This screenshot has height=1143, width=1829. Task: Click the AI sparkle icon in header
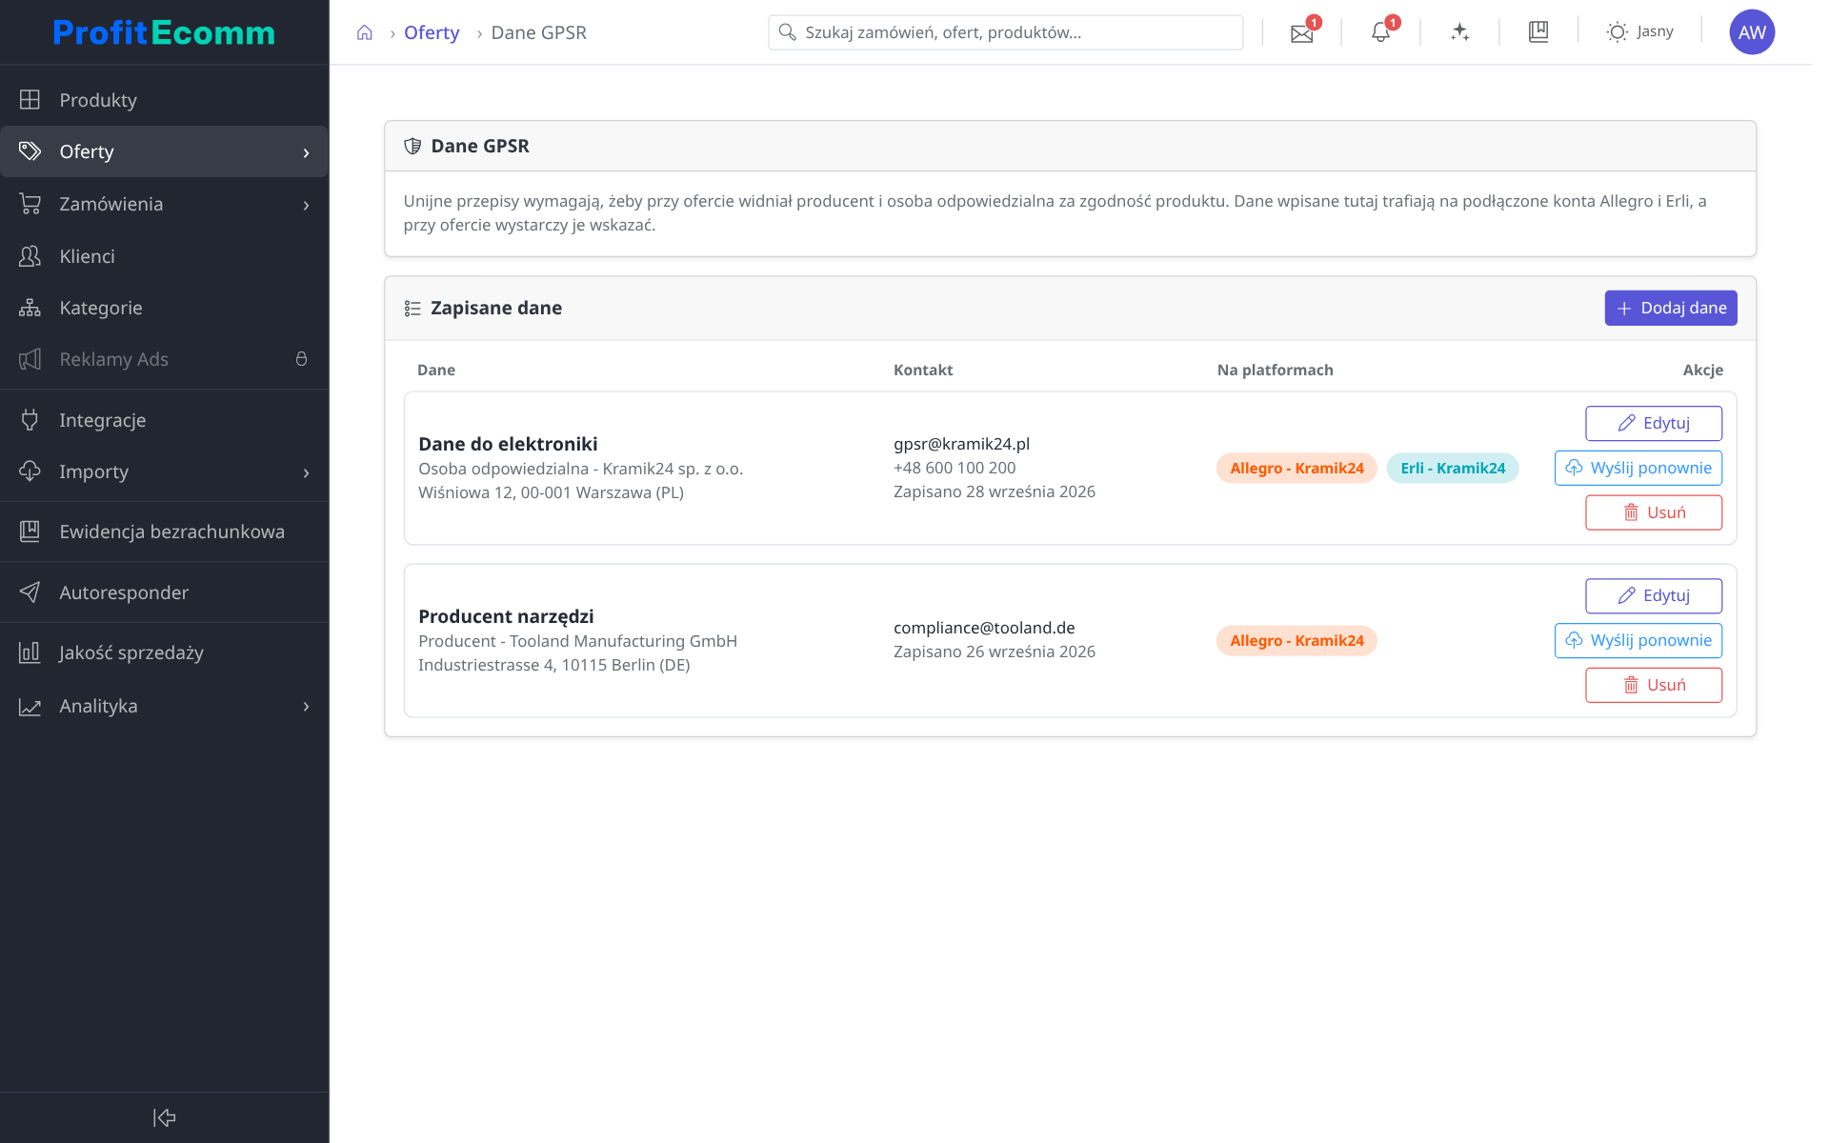pos(1459,32)
